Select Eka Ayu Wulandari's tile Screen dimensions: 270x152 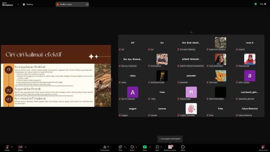(x=132, y=59)
